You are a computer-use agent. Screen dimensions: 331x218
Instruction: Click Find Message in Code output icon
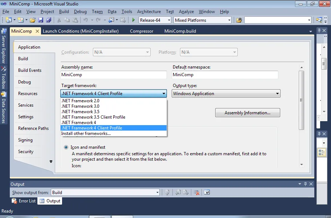tap(167, 192)
